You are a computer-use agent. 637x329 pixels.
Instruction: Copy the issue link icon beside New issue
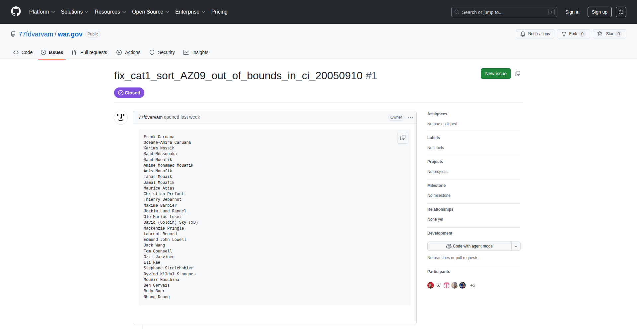coord(517,74)
